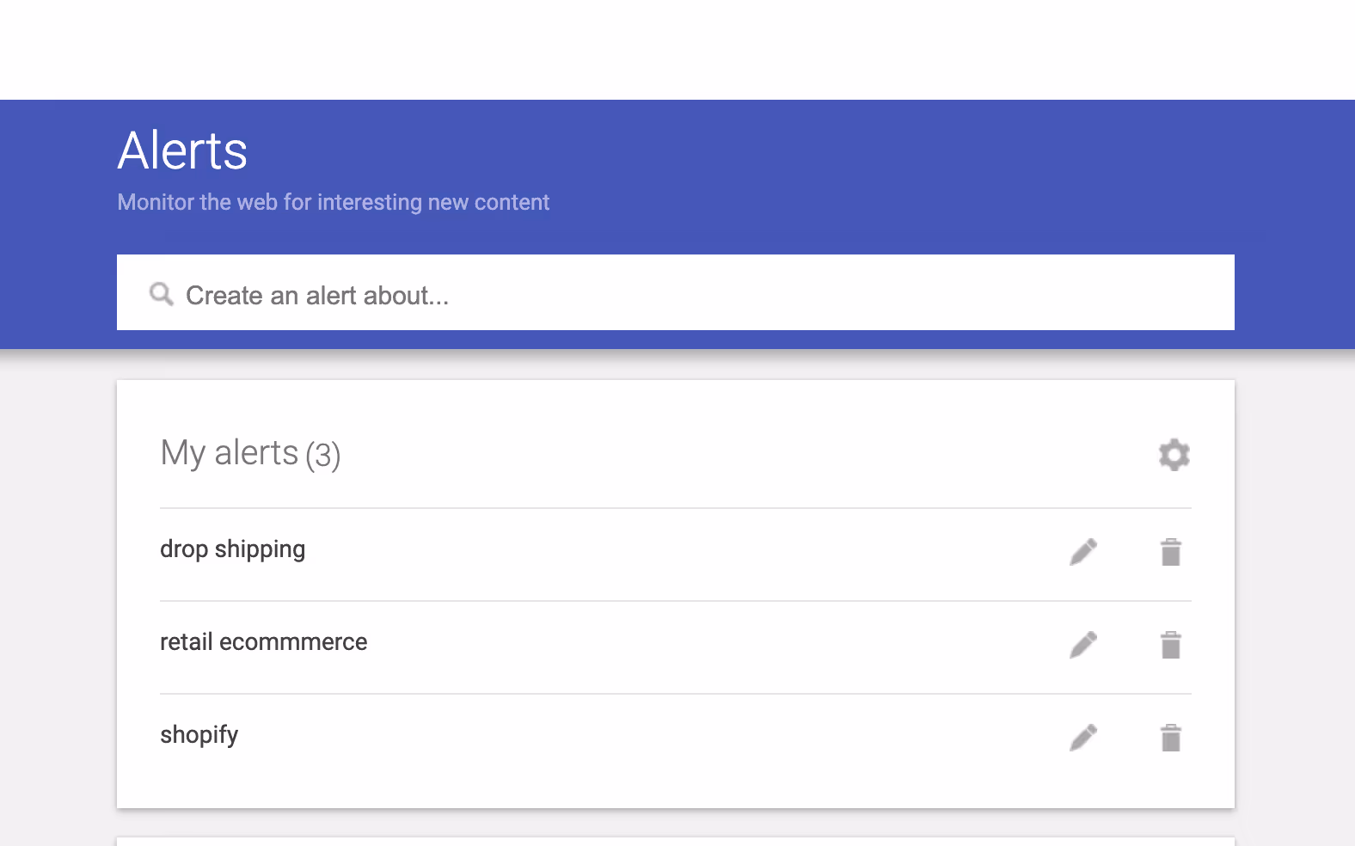Image resolution: width=1355 pixels, height=846 pixels.
Task: Delete the retail ecommmerce alert with trash icon
Action: click(x=1171, y=645)
